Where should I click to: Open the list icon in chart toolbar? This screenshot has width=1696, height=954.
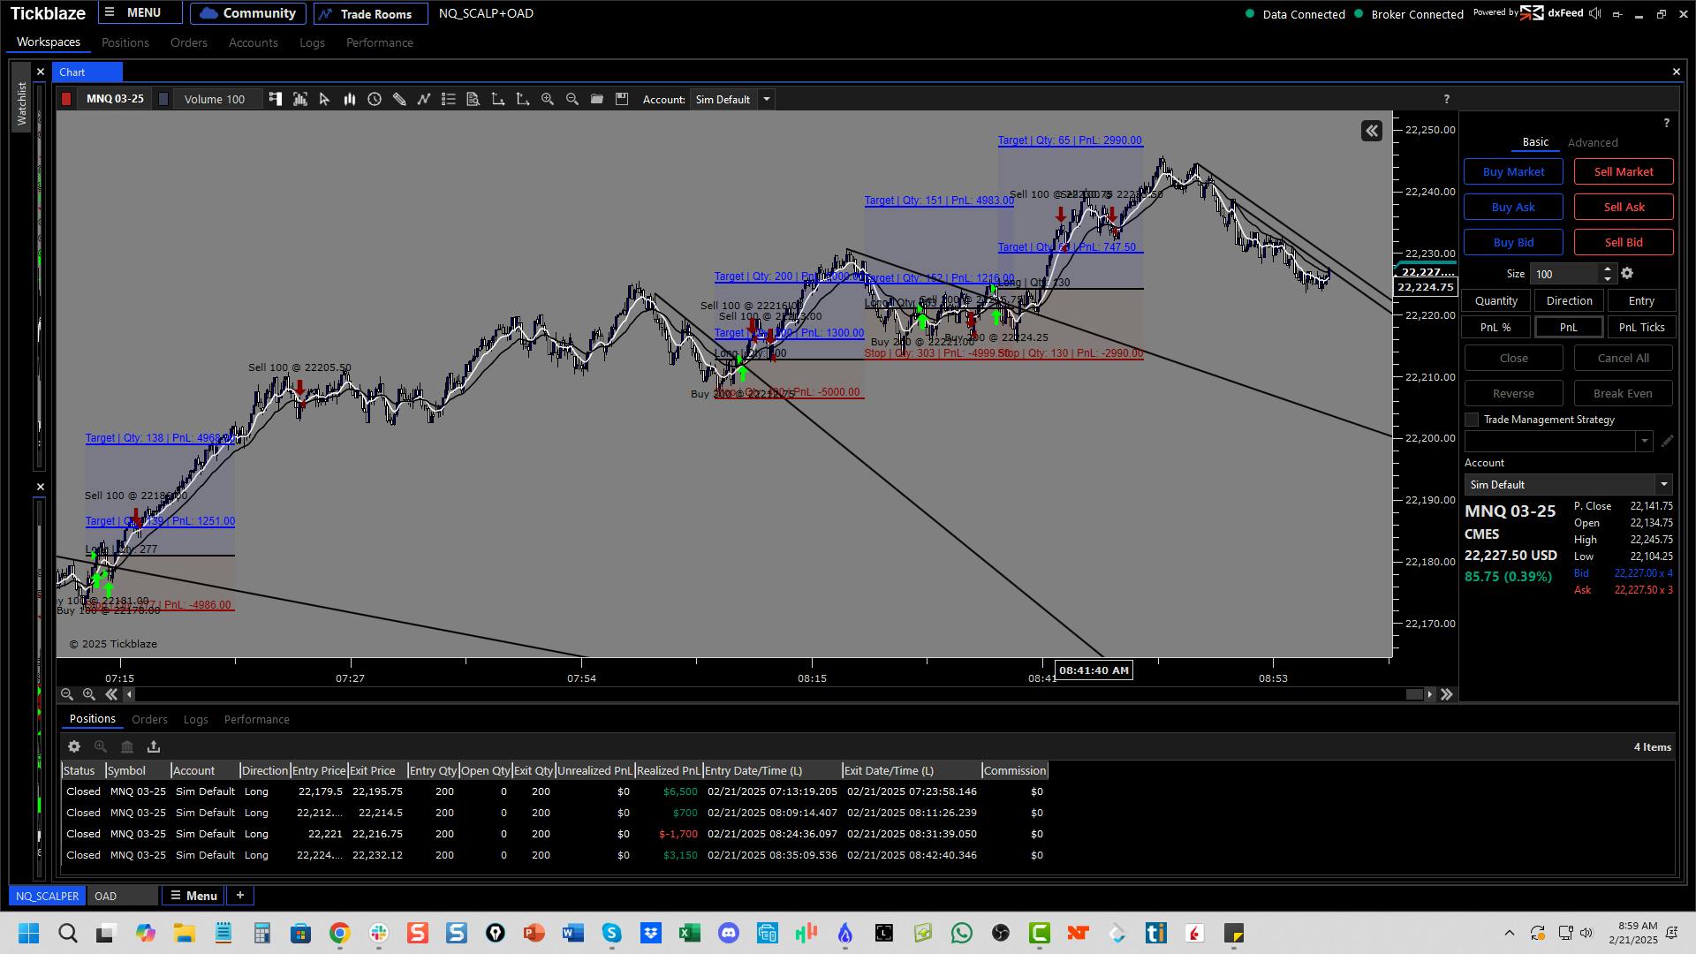(x=449, y=99)
